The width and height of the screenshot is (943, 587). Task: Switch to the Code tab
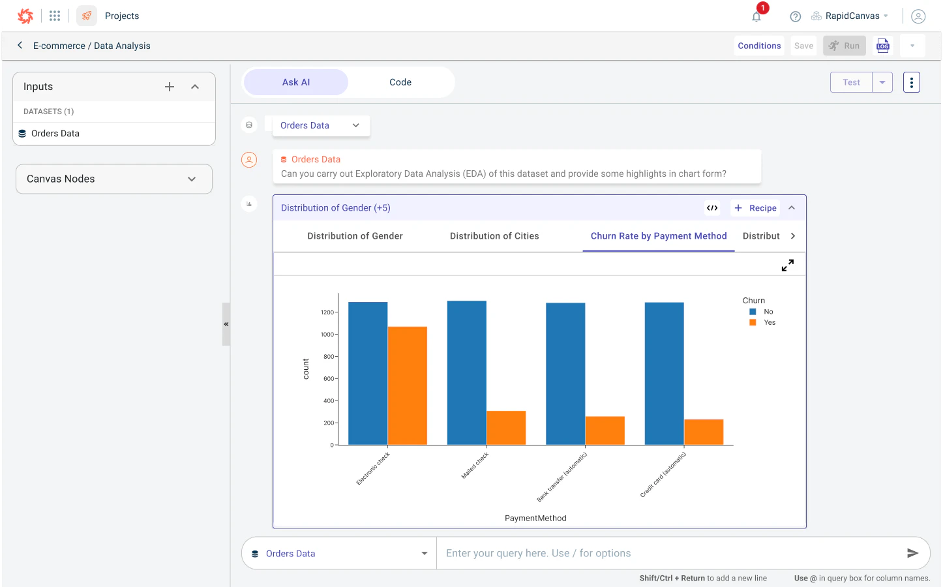tap(400, 82)
